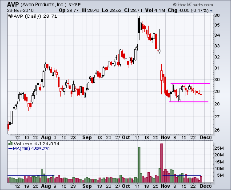Click the candlestick icon beside AVP (Daily)
The image size is (231, 190).
click(10, 16)
